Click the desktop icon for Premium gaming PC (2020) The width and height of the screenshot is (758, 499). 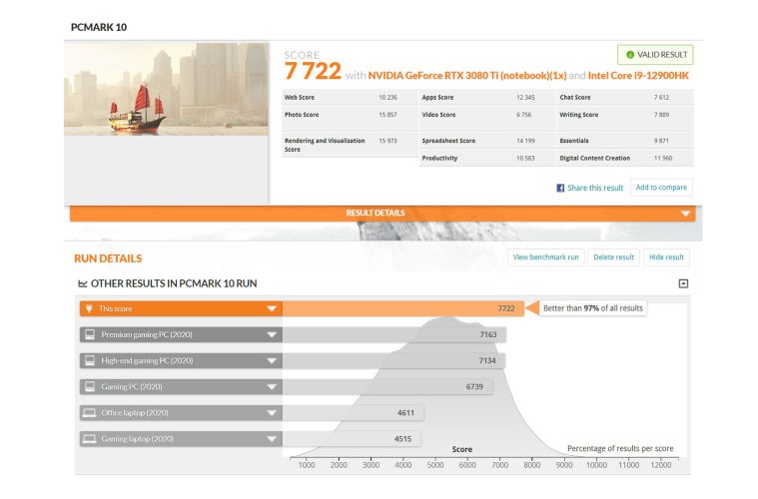(90, 334)
